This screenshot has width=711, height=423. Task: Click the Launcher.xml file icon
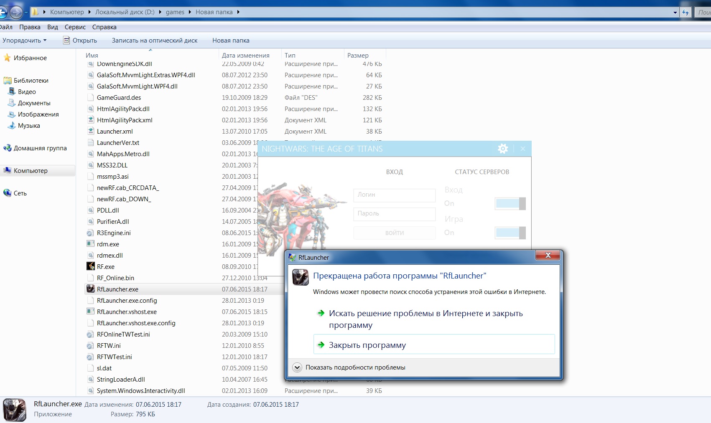[90, 131]
